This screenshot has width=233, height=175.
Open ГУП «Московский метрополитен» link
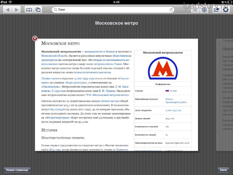click(x=107, y=95)
